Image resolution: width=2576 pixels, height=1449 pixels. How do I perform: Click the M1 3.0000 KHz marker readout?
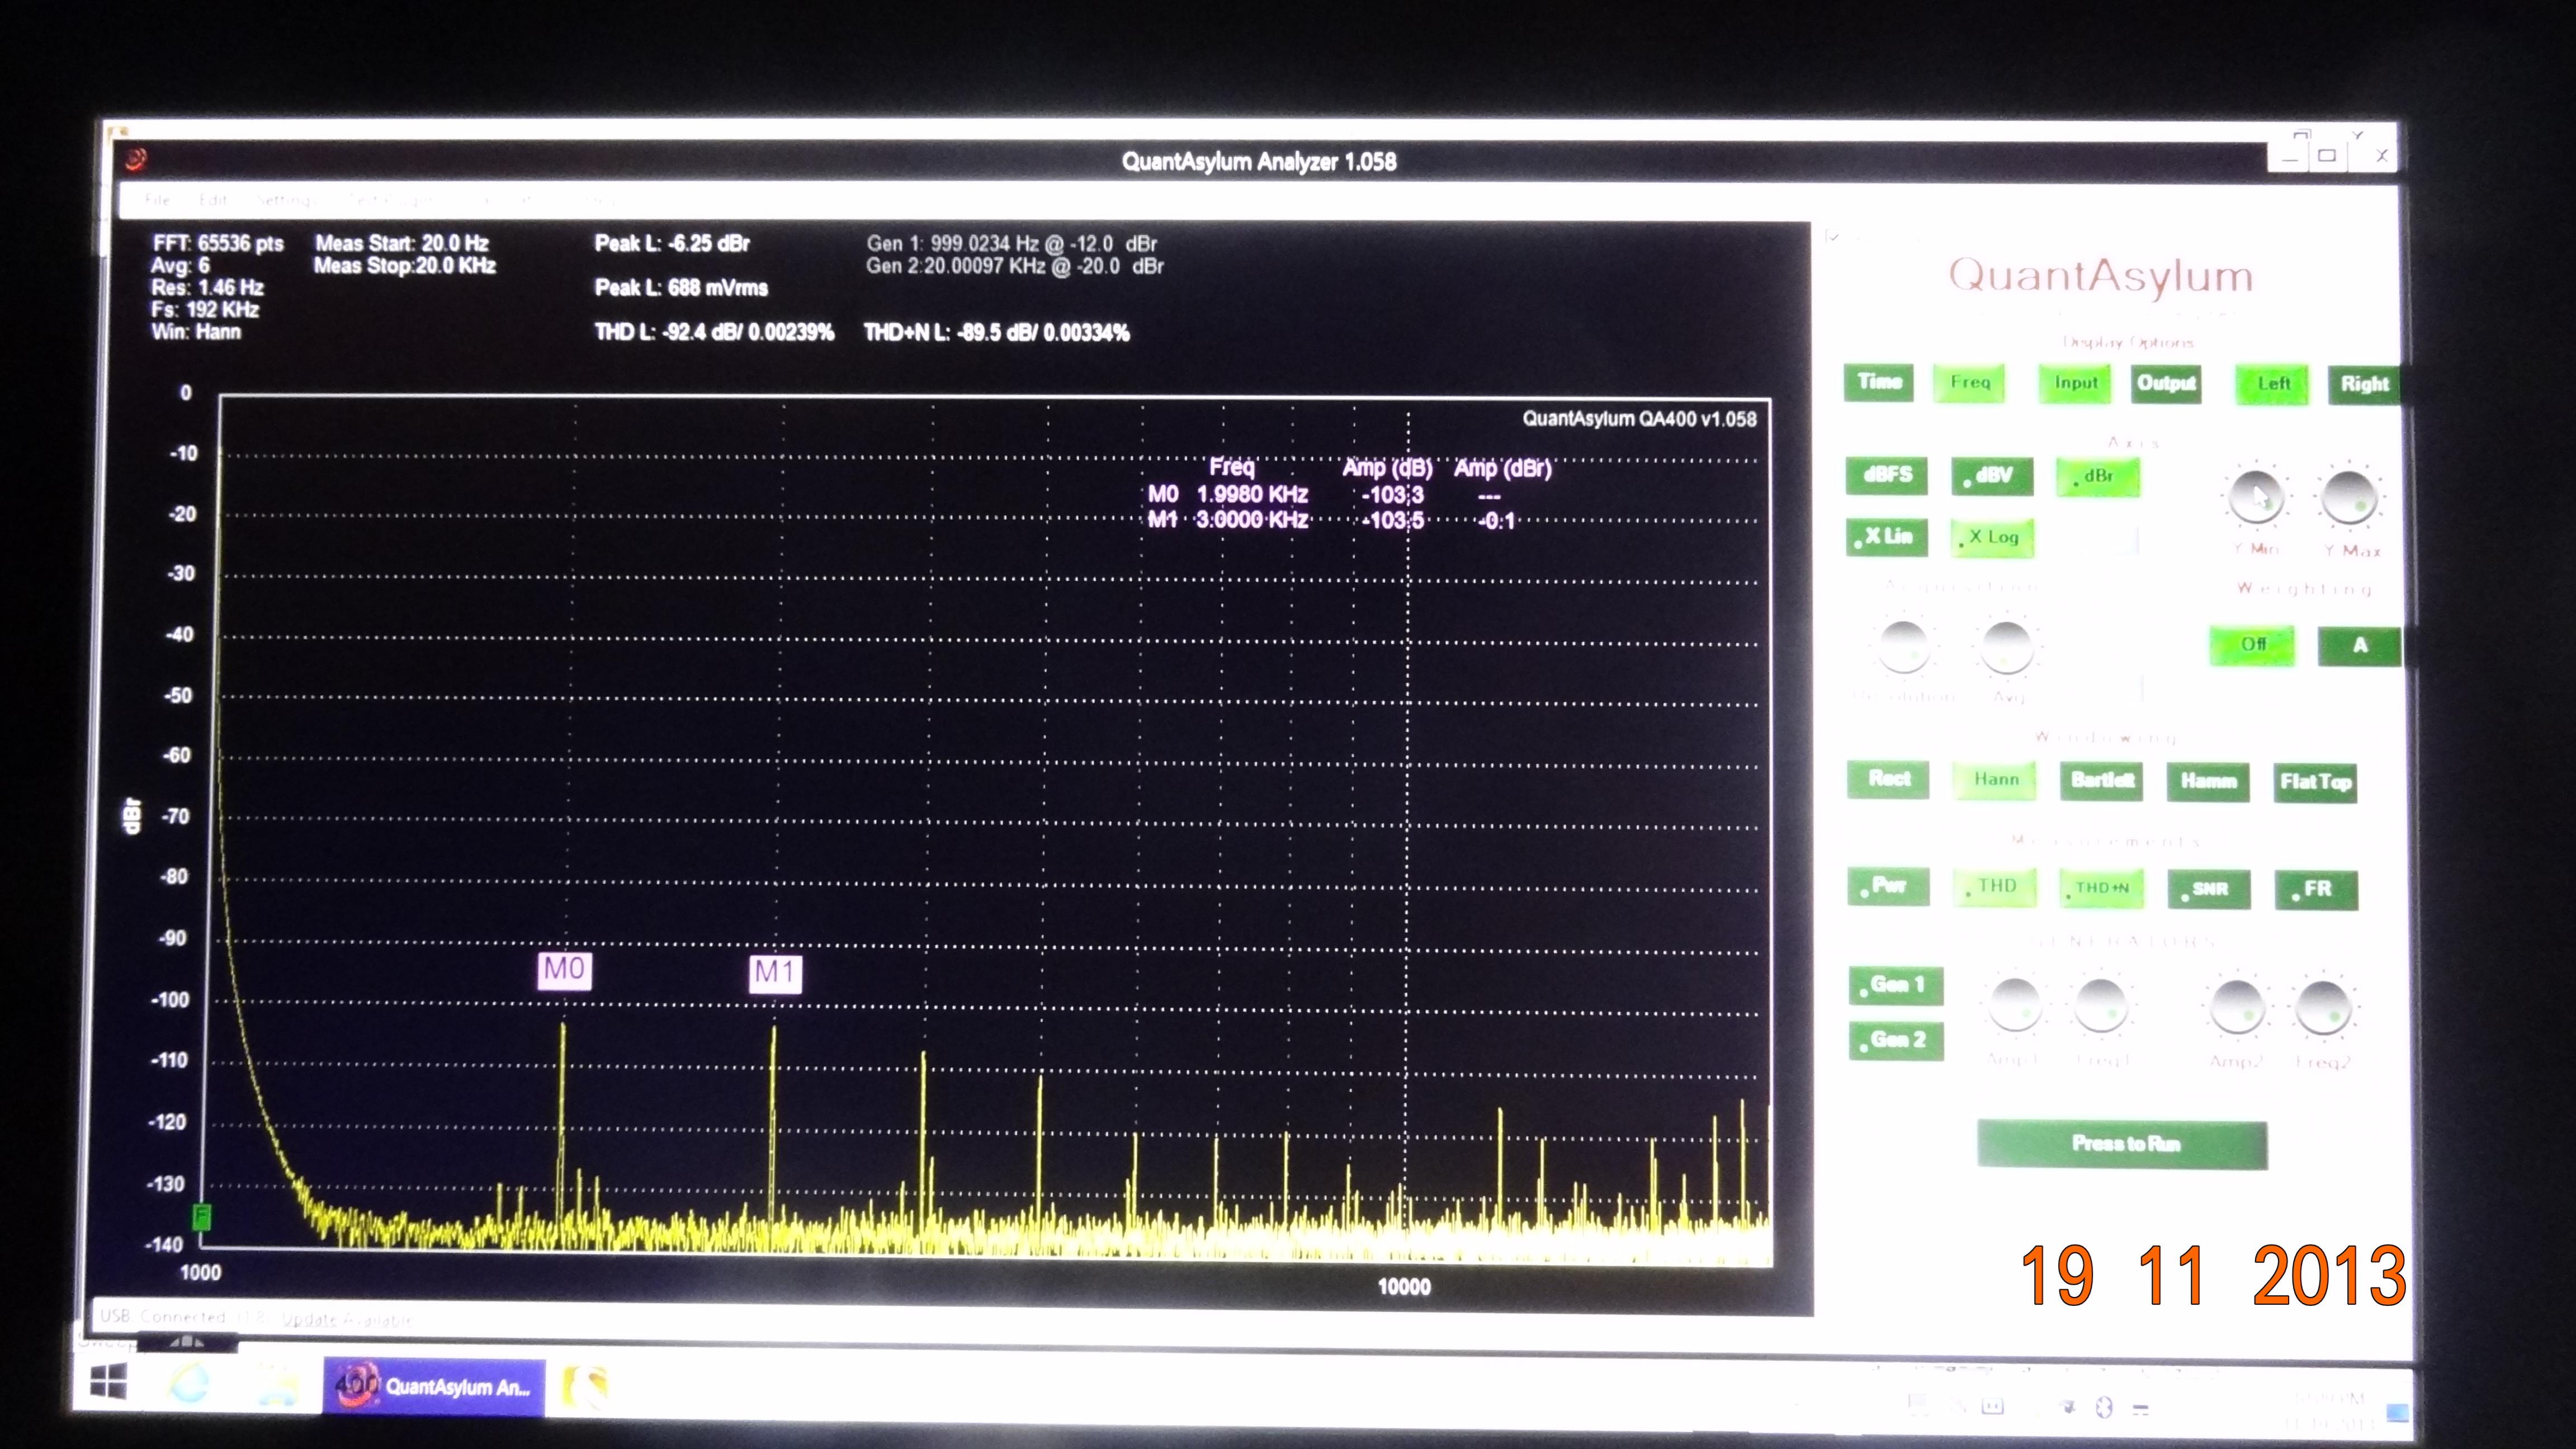[1331, 520]
